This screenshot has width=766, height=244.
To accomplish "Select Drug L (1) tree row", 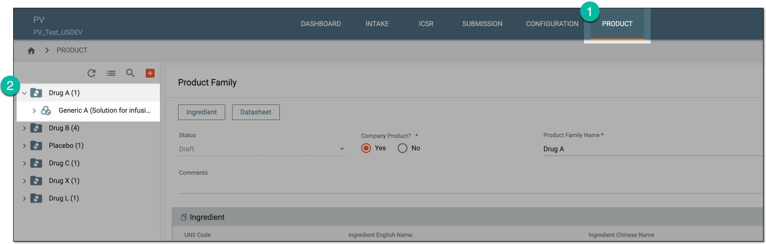I will tap(88, 198).
